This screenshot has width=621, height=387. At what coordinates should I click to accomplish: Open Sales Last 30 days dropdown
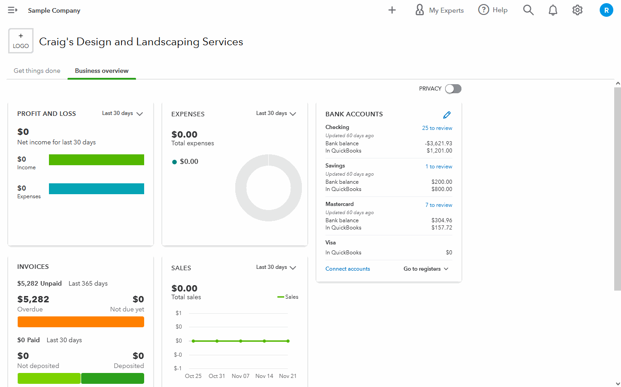[276, 268]
